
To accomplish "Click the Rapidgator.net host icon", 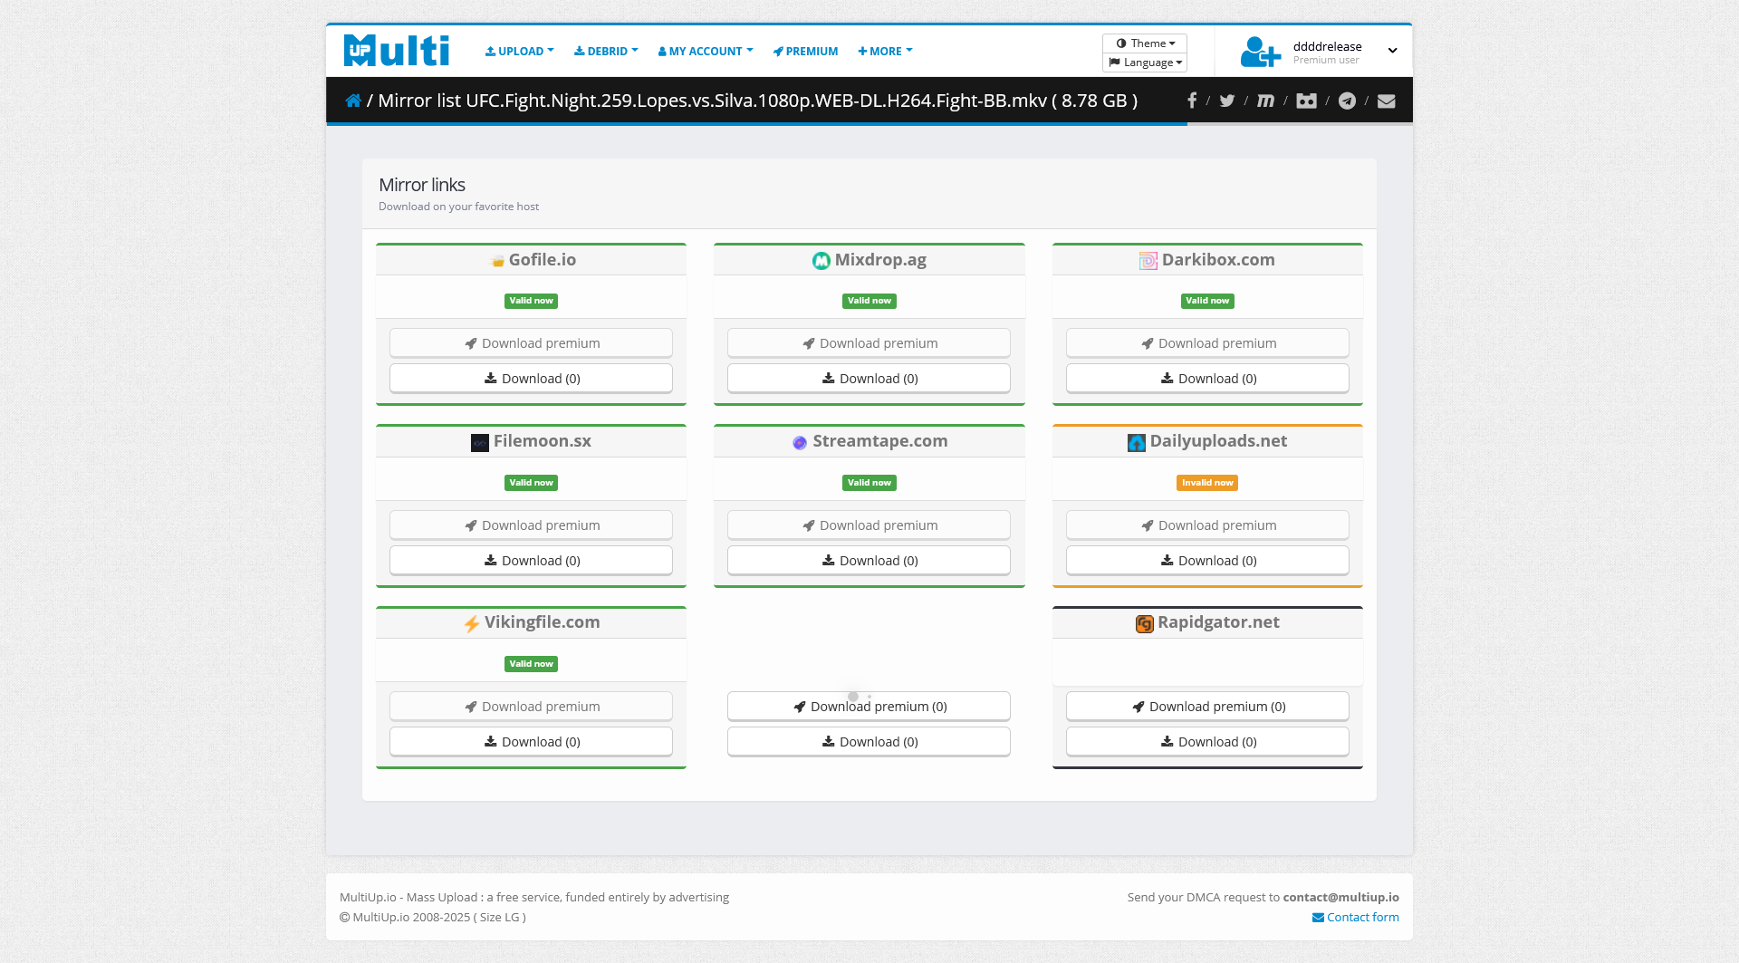I will 1145,623.
